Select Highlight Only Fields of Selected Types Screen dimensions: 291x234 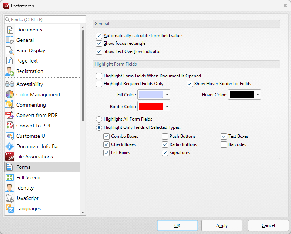click(x=99, y=127)
